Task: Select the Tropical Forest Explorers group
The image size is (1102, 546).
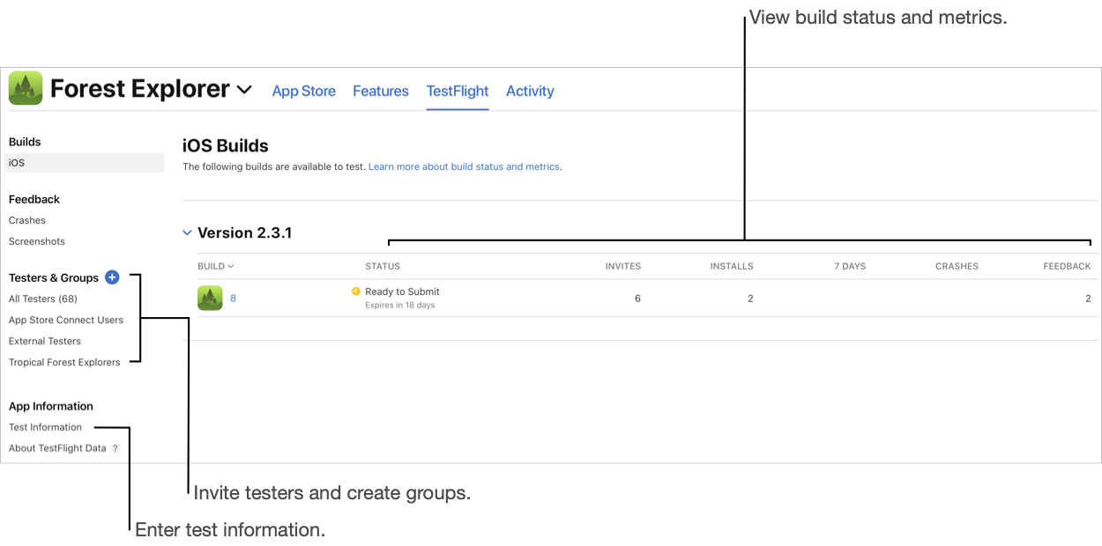Action: click(x=64, y=363)
